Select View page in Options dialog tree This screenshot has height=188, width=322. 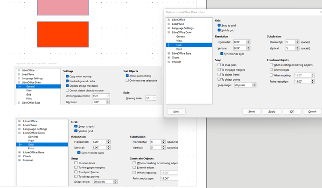coord(179,41)
